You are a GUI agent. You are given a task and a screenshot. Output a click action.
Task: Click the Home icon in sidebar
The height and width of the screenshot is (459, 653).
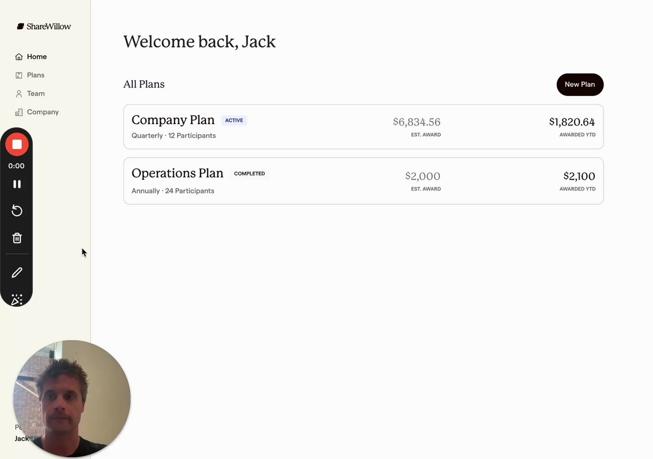(19, 57)
